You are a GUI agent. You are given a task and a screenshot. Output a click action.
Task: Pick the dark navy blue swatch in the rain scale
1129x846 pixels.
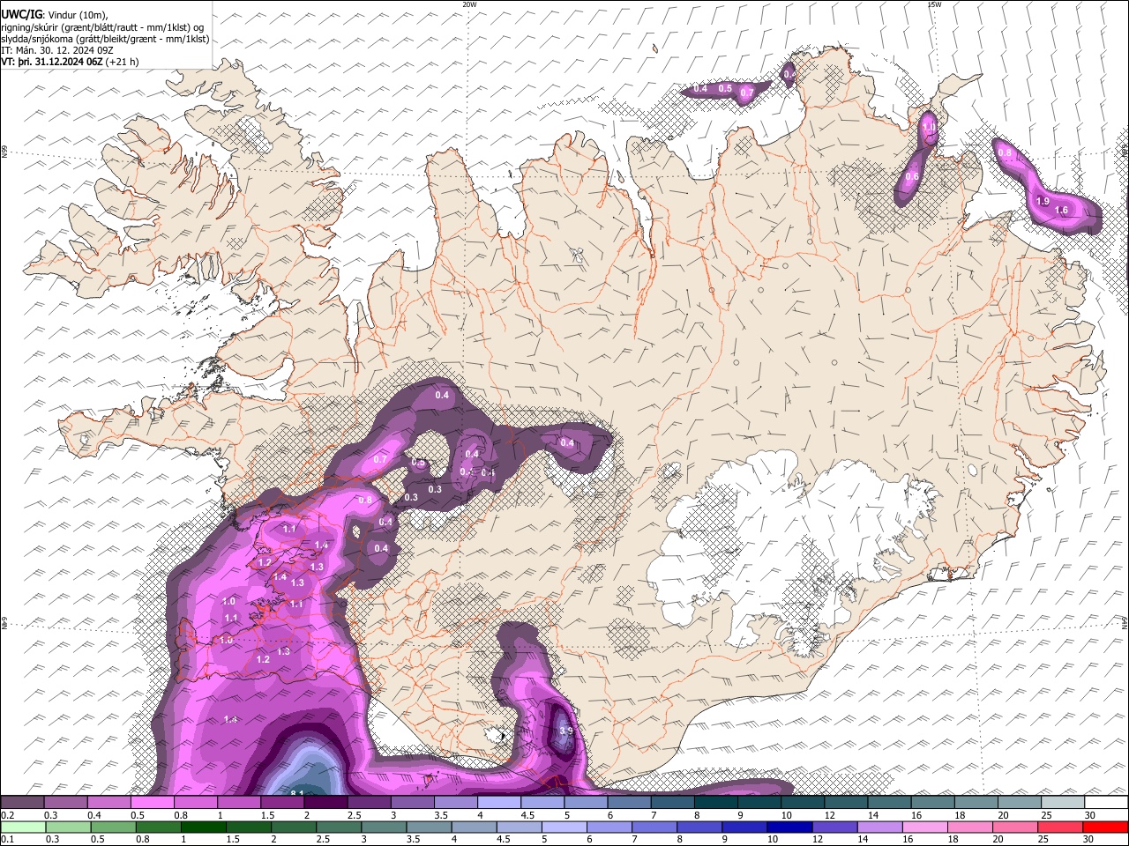[789, 827]
